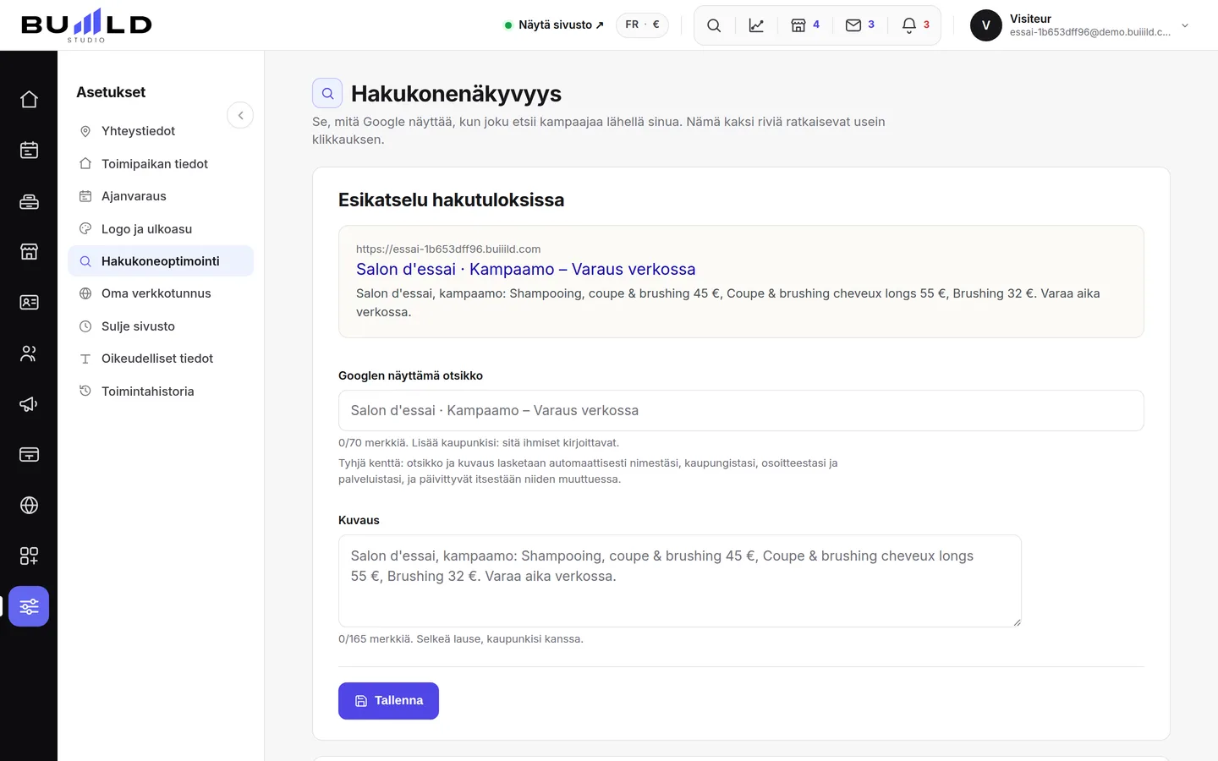
Task: Click the preview URL essai-1b653dff96.buiiild.com
Action: [448, 249]
